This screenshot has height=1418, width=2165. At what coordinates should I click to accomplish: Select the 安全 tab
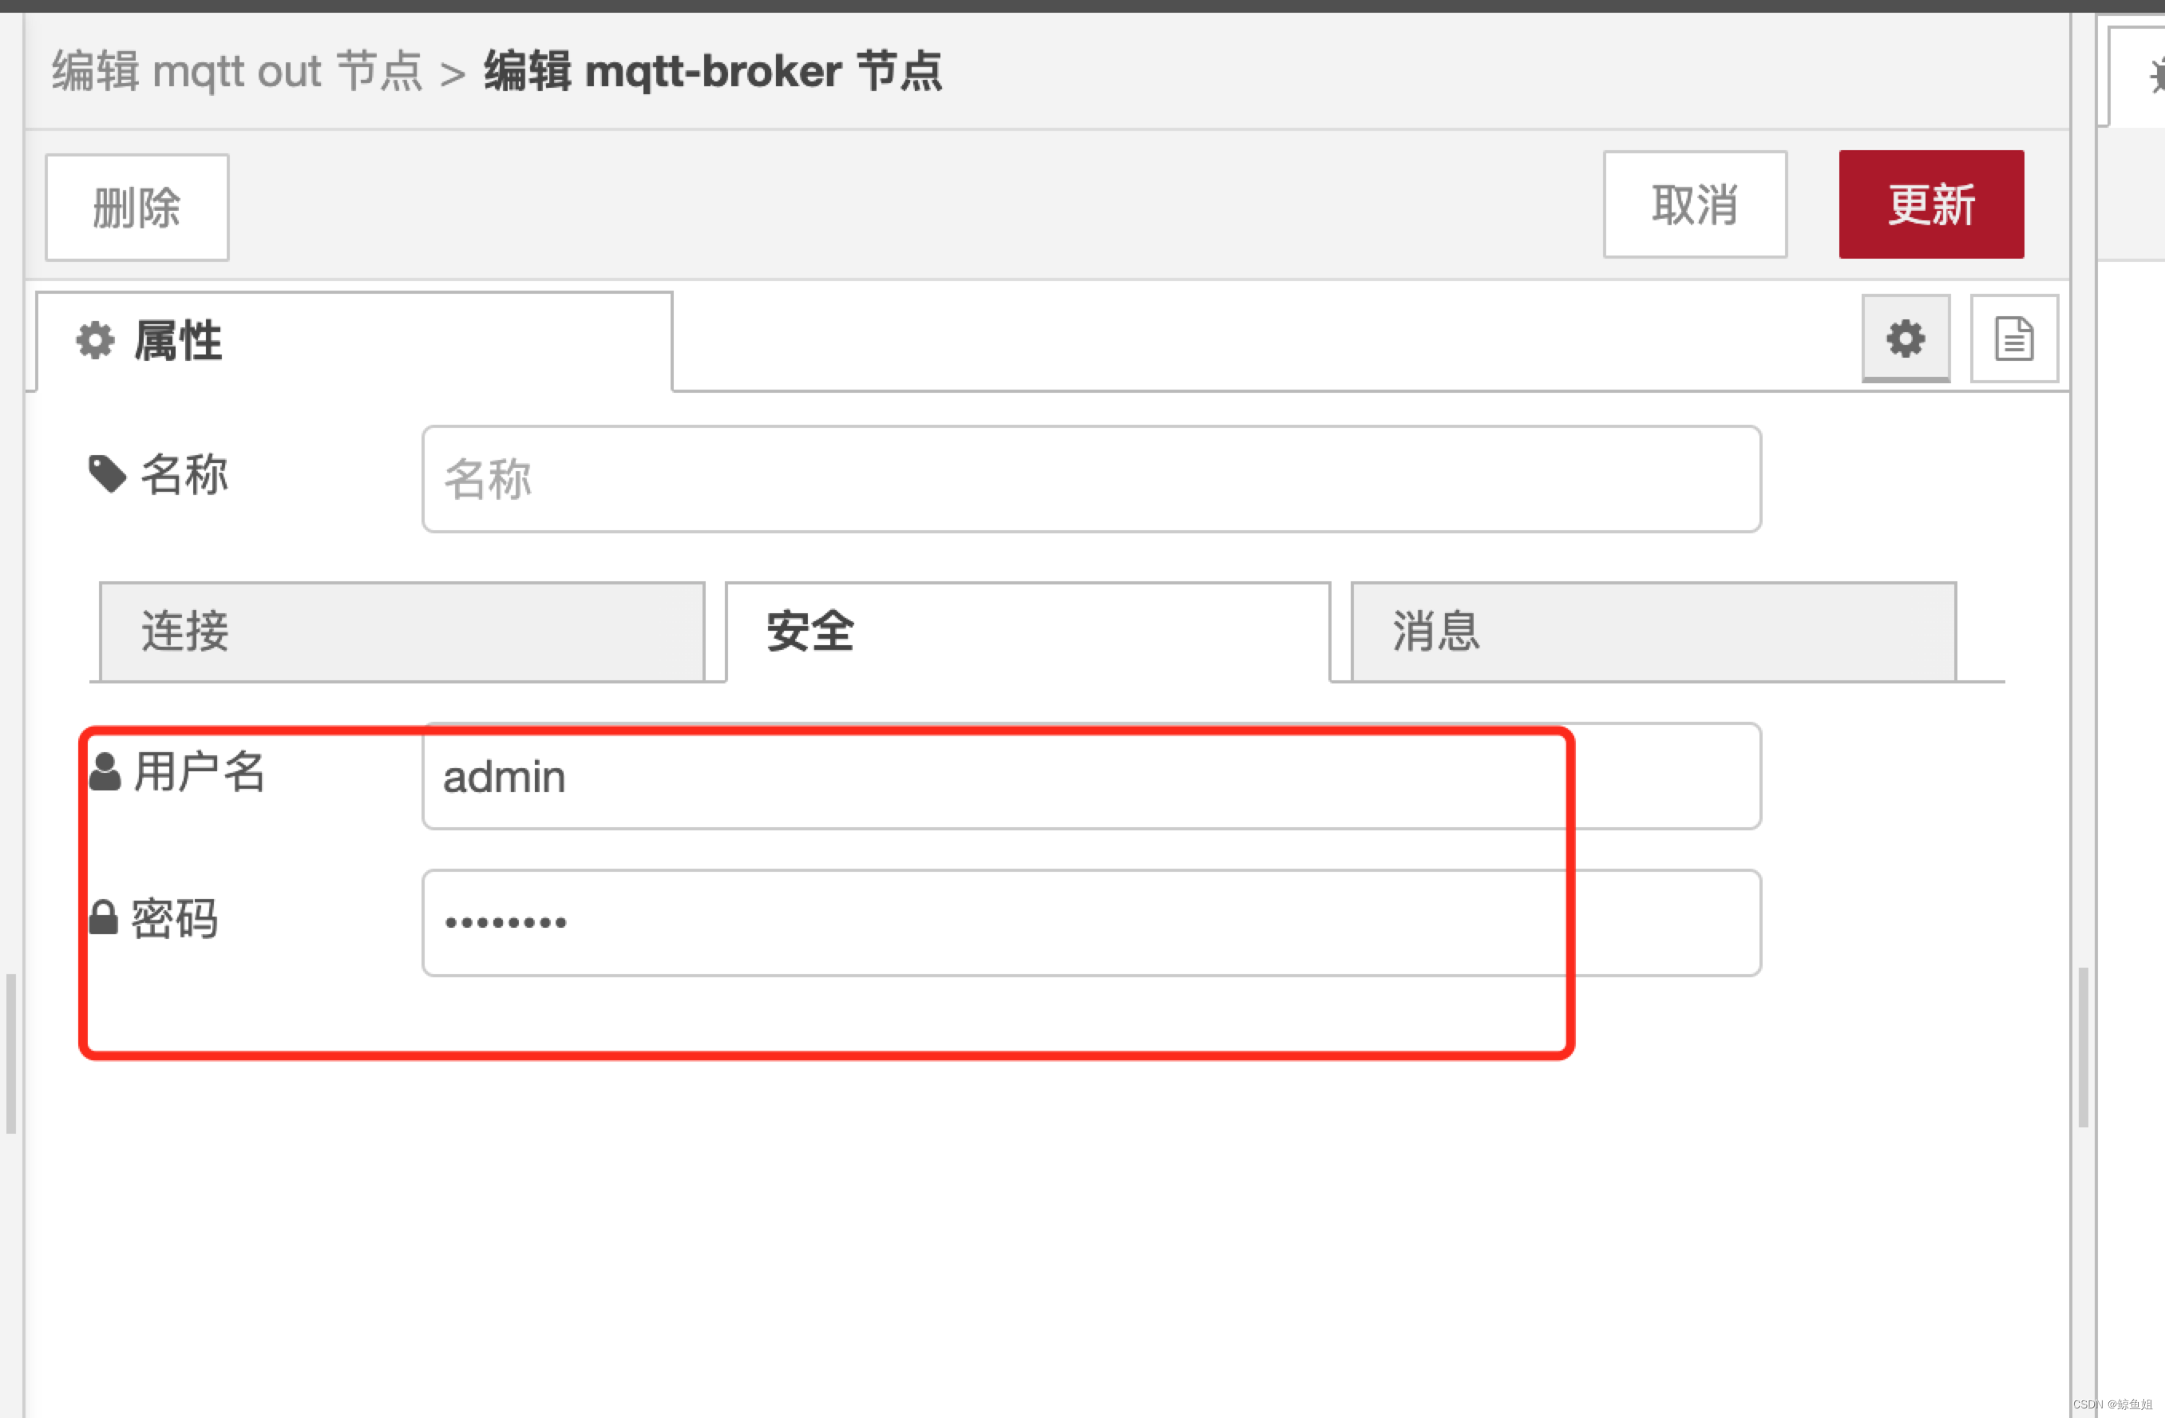1027,632
